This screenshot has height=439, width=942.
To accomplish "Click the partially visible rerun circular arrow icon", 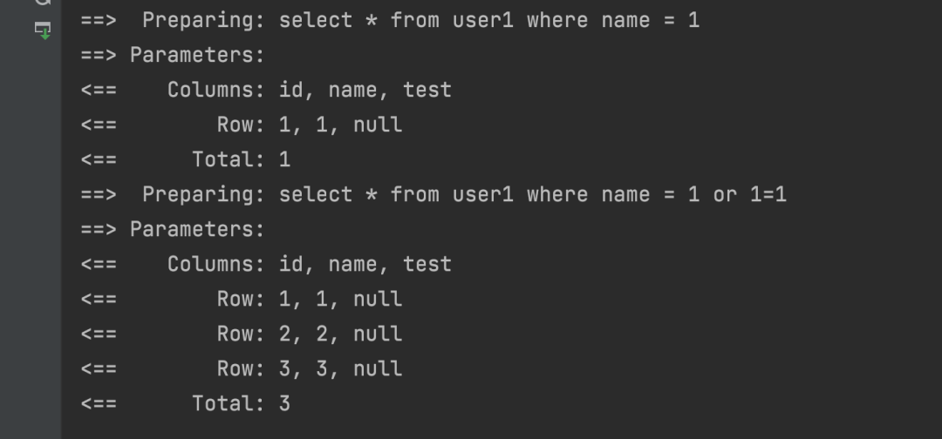I will point(43,2).
